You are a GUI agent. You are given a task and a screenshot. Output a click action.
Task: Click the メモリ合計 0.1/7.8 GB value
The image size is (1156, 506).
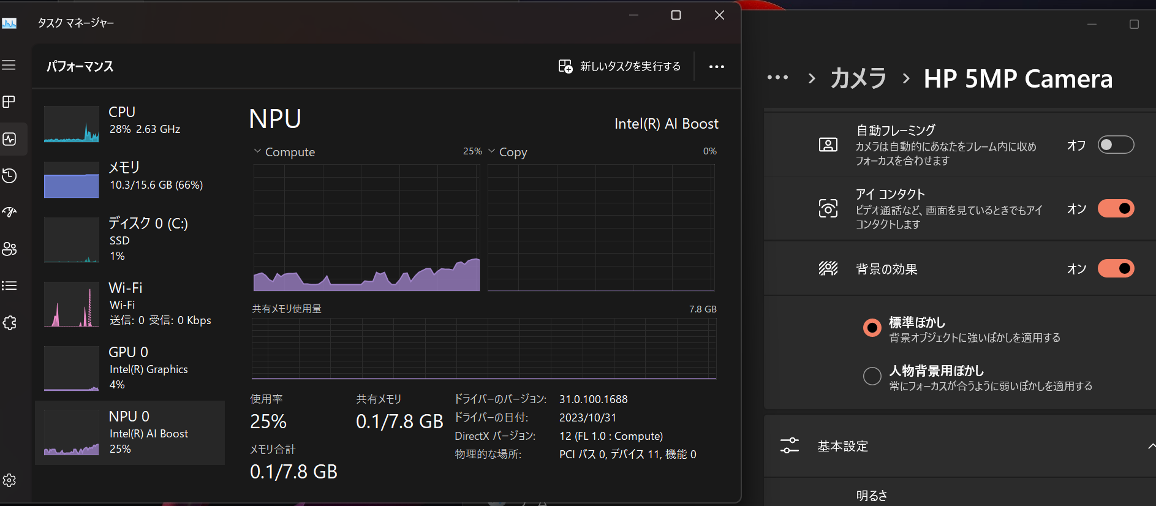[x=293, y=472]
